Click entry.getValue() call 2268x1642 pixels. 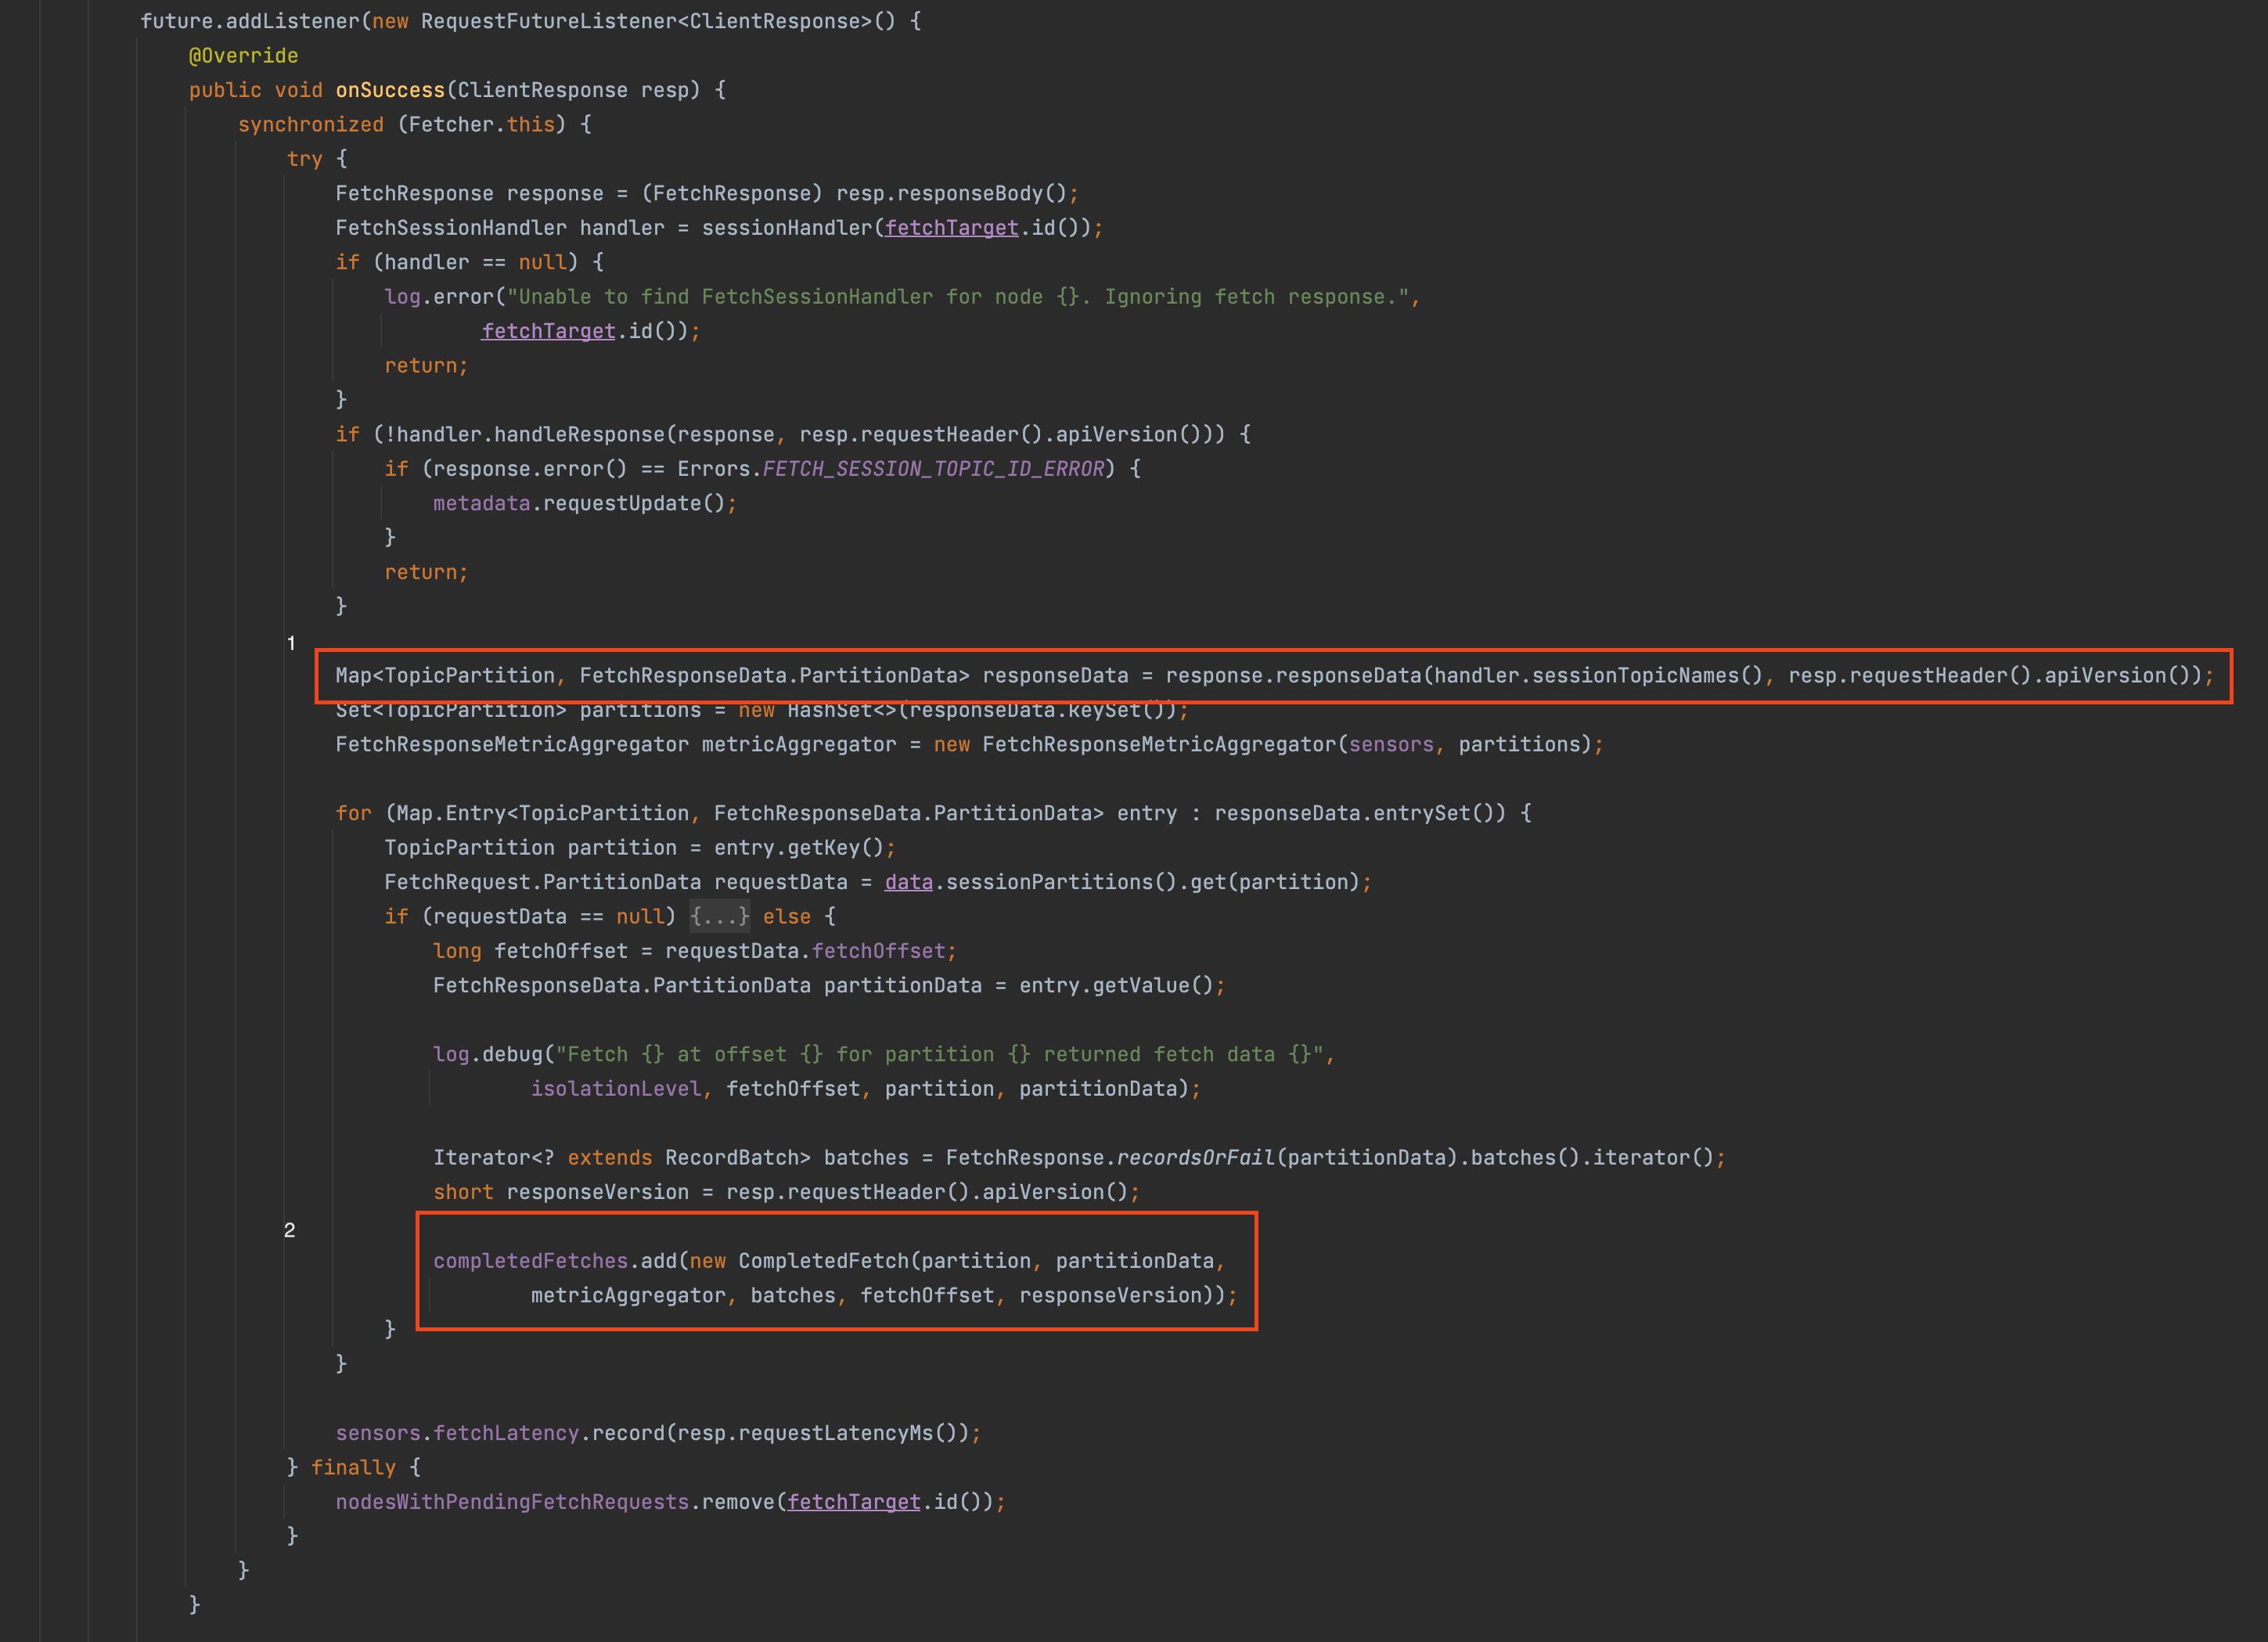[1116, 986]
